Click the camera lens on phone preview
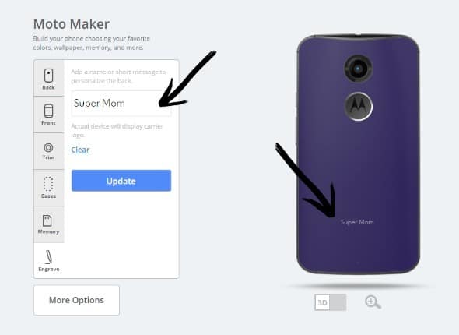Screen dimensions: 459x335 tap(358, 69)
